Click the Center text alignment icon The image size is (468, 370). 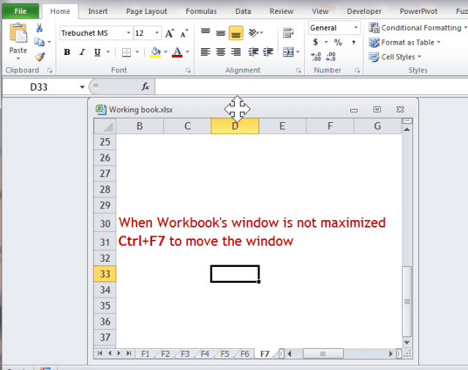pyautogui.click(x=220, y=52)
